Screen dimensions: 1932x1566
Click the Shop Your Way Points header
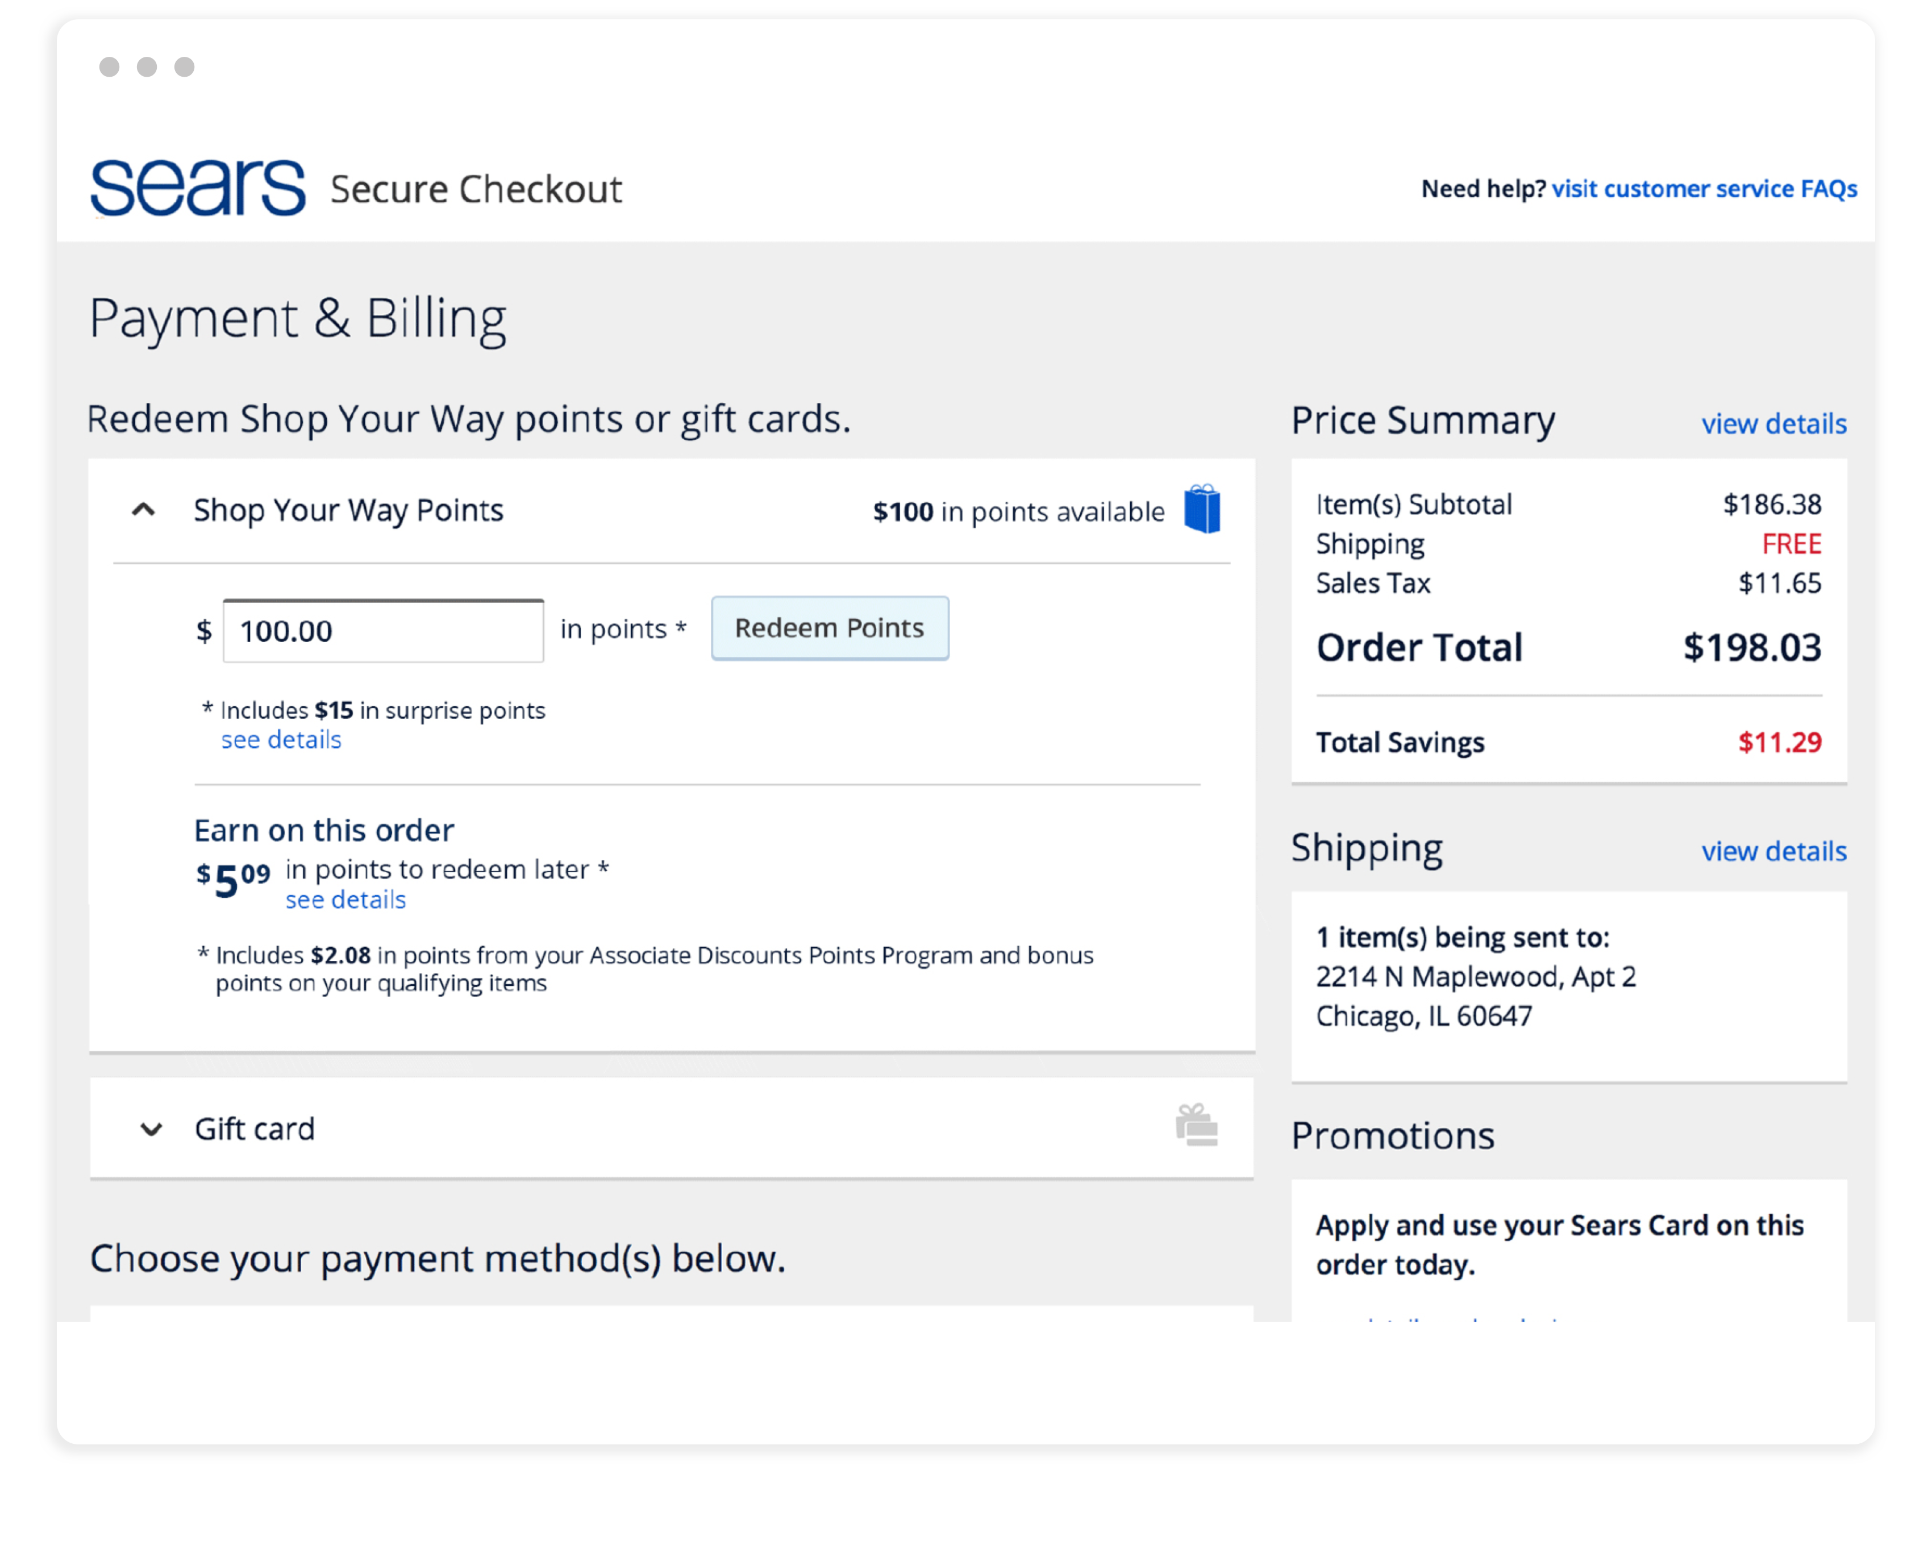(x=348, y=511)
